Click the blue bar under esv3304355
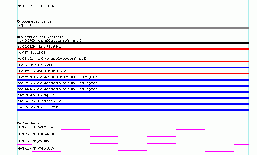Viewport: 257px width, 155px height. click(133, 80)
